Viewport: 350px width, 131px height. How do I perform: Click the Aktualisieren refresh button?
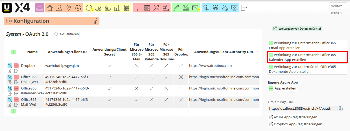tap(66, 34)
